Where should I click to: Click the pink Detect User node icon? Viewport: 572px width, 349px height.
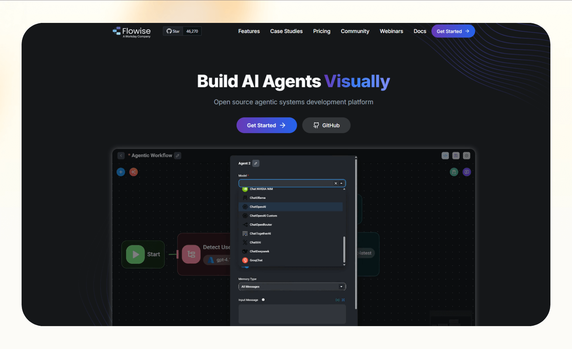[191, 254]
